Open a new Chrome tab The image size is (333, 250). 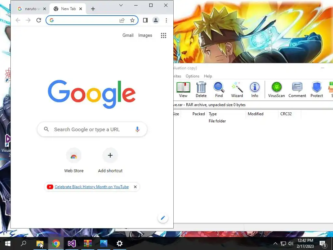tap(93, 9)
